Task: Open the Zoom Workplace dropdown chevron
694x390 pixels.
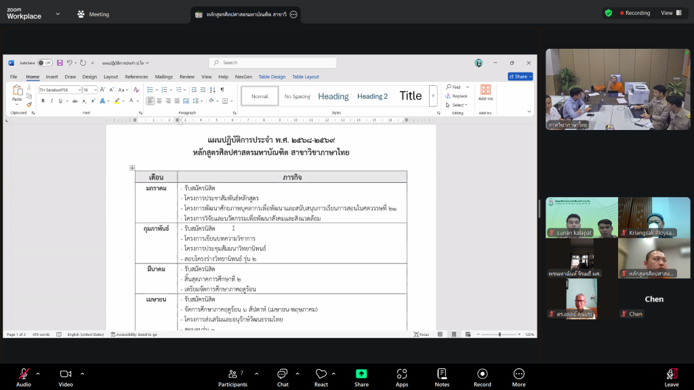Action: click(58, 14)
